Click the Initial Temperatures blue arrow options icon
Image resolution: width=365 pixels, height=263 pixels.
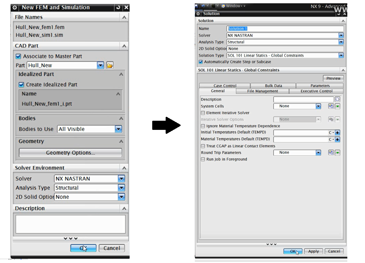click(338, 133)
